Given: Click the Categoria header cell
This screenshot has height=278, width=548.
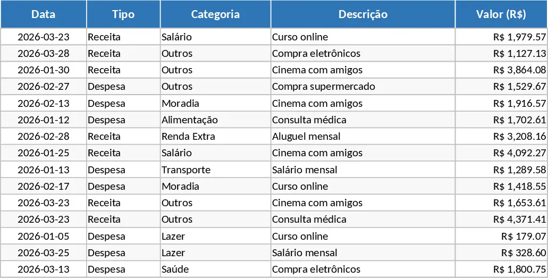Looking at the screenshot, I should tap(215, 14).
